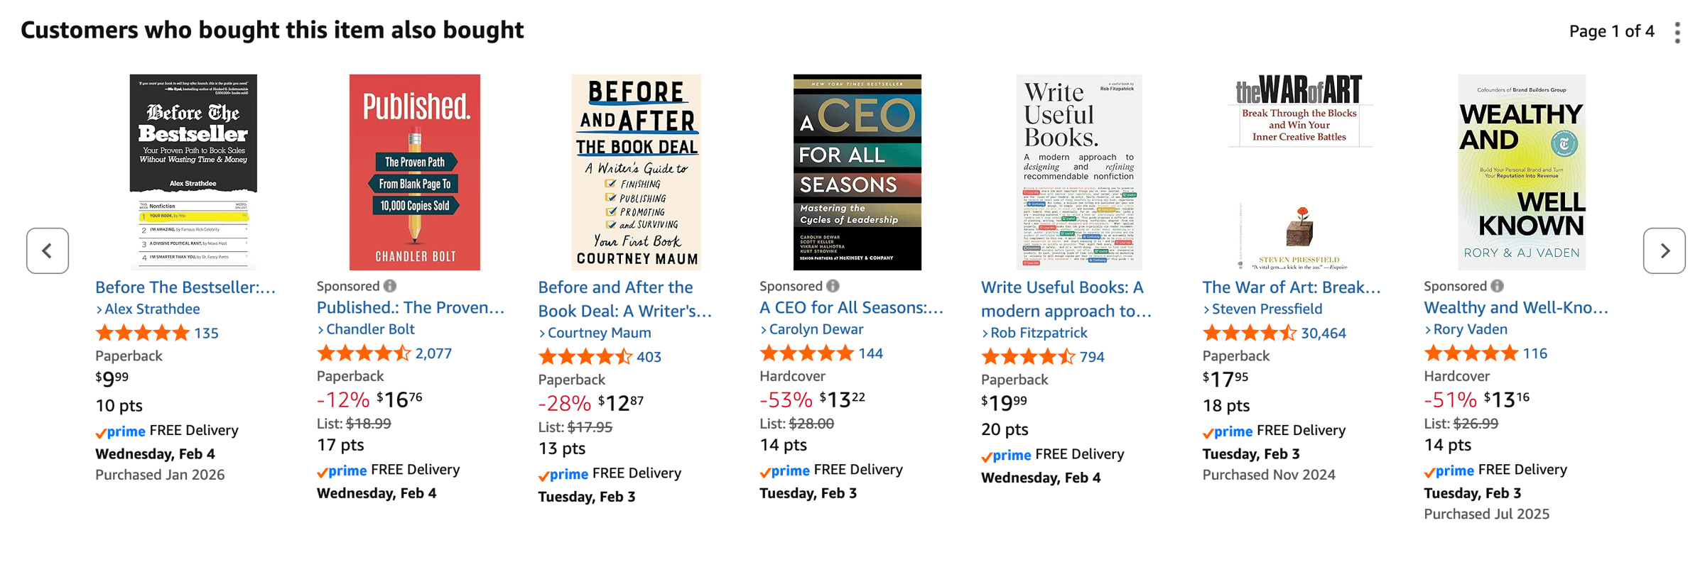Expand the Alex Strathdee author chevron
Screen dimensions: 1705x567
[x=99, y=309]
